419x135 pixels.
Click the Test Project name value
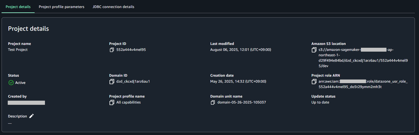point(18,50)
